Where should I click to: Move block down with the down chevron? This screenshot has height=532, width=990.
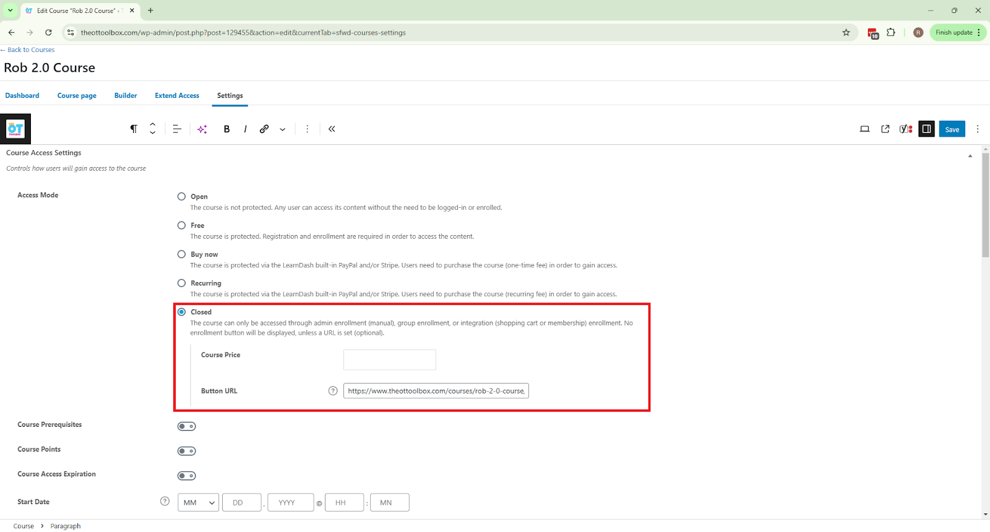(153, 133)
